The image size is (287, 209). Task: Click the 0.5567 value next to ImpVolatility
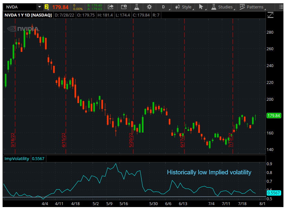(x=38, y=159)
